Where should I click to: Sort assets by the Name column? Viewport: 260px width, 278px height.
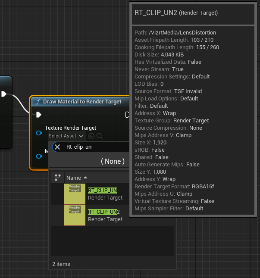[x=73, y=178]
